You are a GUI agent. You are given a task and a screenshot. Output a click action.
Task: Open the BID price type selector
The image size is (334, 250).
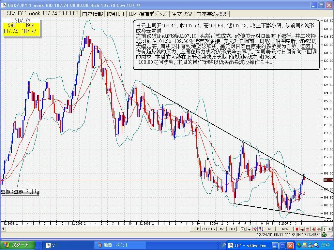pos(232,229)
